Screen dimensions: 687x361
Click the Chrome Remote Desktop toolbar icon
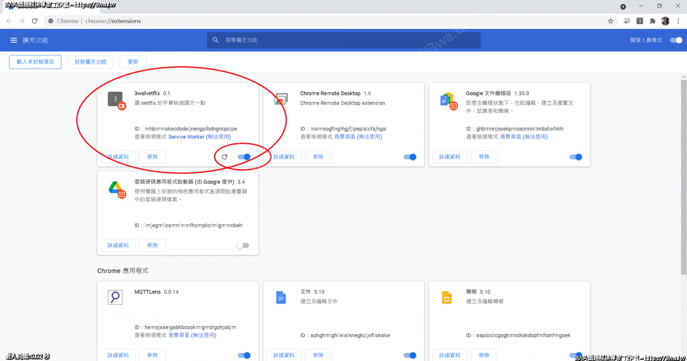pos(627,21)
